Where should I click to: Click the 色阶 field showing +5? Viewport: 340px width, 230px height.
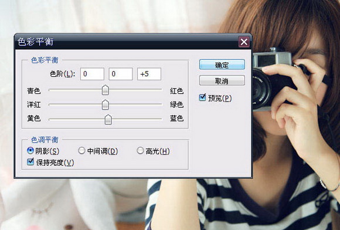click(149, 74)
